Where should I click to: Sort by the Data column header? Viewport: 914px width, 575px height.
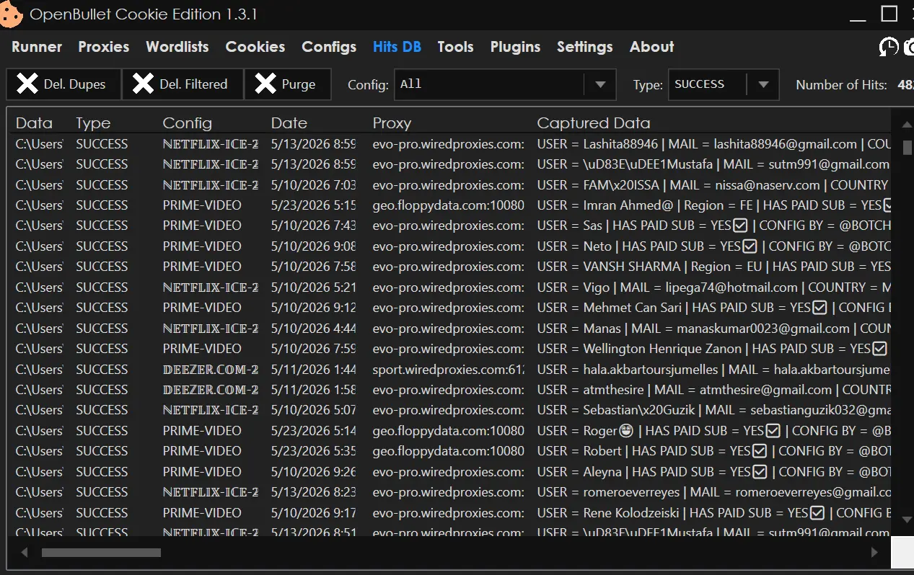tap(34, 123)
